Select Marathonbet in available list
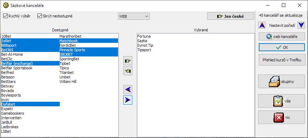This screenshot has width=308, height=138. pos(89,36)
